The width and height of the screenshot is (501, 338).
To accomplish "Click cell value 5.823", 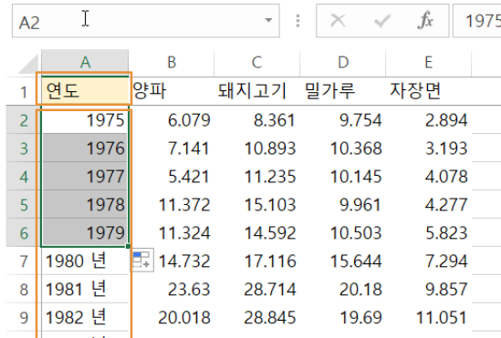I will click(x=429, y=233).
